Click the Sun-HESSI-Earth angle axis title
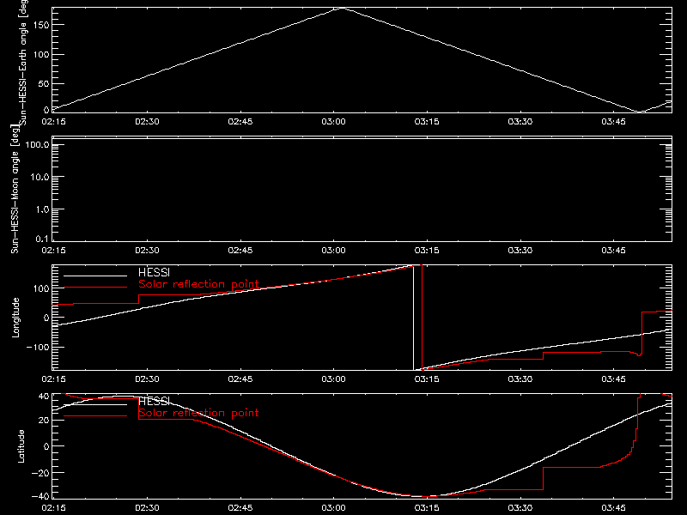The width and height of the screenshot is (687, 515). coord(23,63)
